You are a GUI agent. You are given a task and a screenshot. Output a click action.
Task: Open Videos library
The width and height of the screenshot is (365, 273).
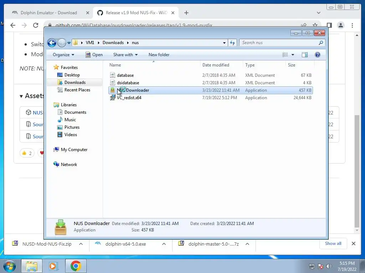[71, 135]
